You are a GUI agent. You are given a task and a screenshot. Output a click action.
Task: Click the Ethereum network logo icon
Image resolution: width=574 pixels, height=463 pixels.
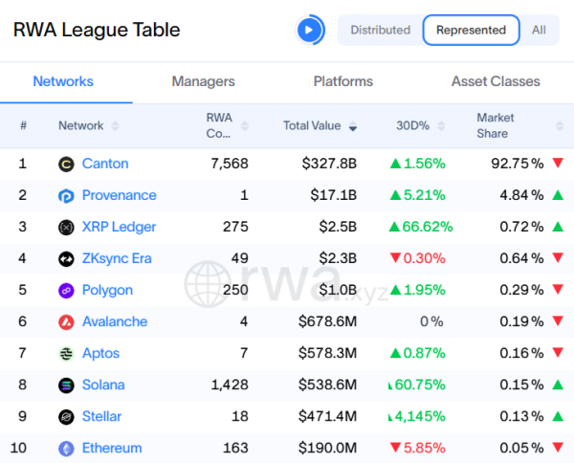66,448
